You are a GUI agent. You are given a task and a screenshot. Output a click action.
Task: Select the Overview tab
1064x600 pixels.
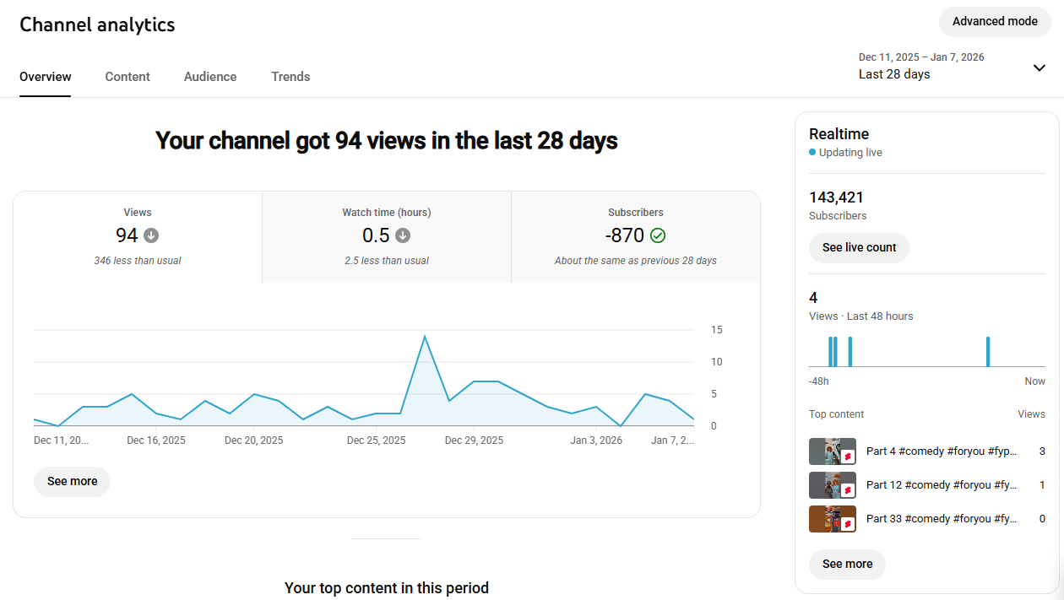coord(46,77)
